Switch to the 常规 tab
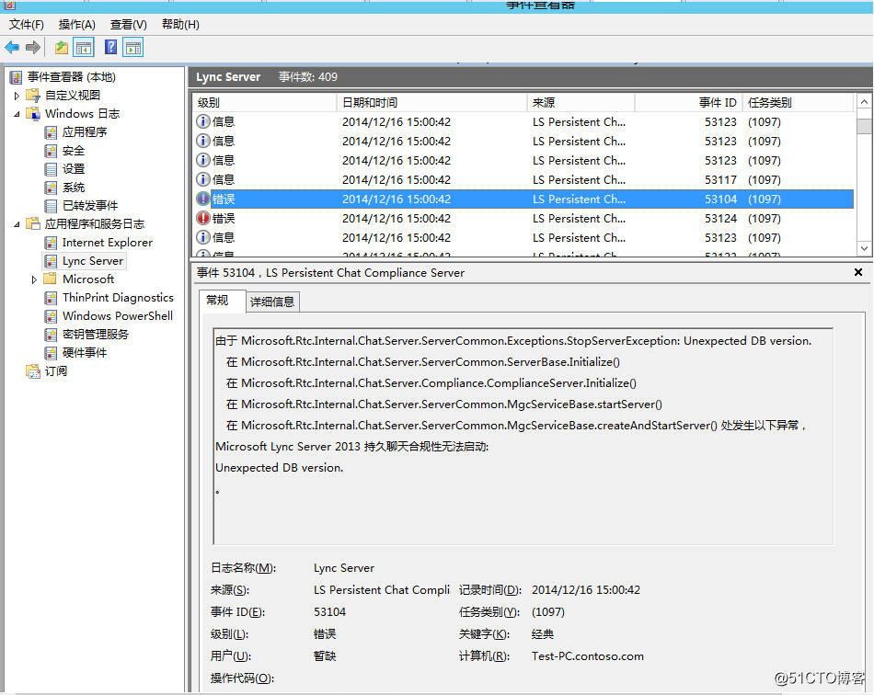 [x=222, y=301]
